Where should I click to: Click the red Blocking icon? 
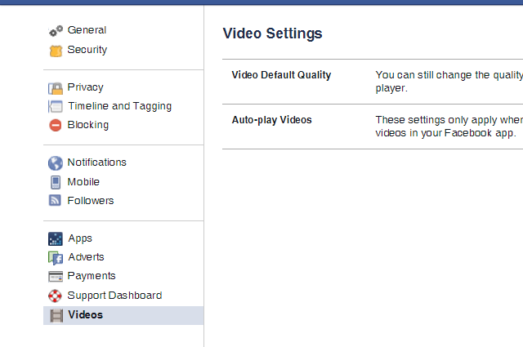click(56, 126)
